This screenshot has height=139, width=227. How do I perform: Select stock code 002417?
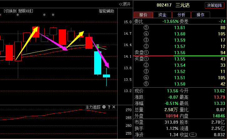pos(164,5)
